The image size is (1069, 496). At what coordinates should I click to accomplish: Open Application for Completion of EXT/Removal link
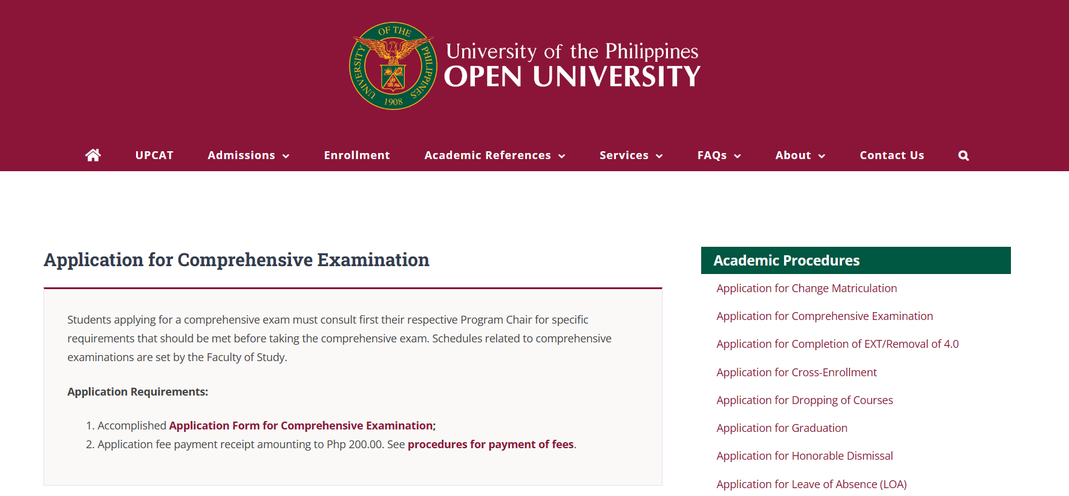837,344
